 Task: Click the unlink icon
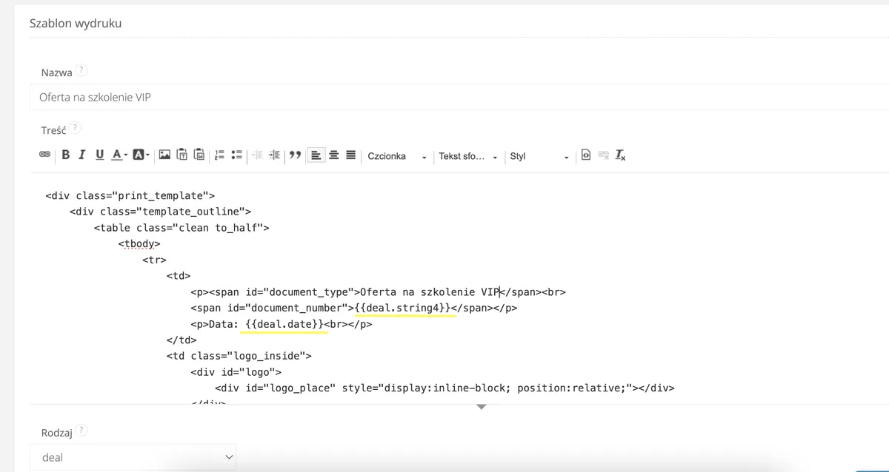point(604,155)
